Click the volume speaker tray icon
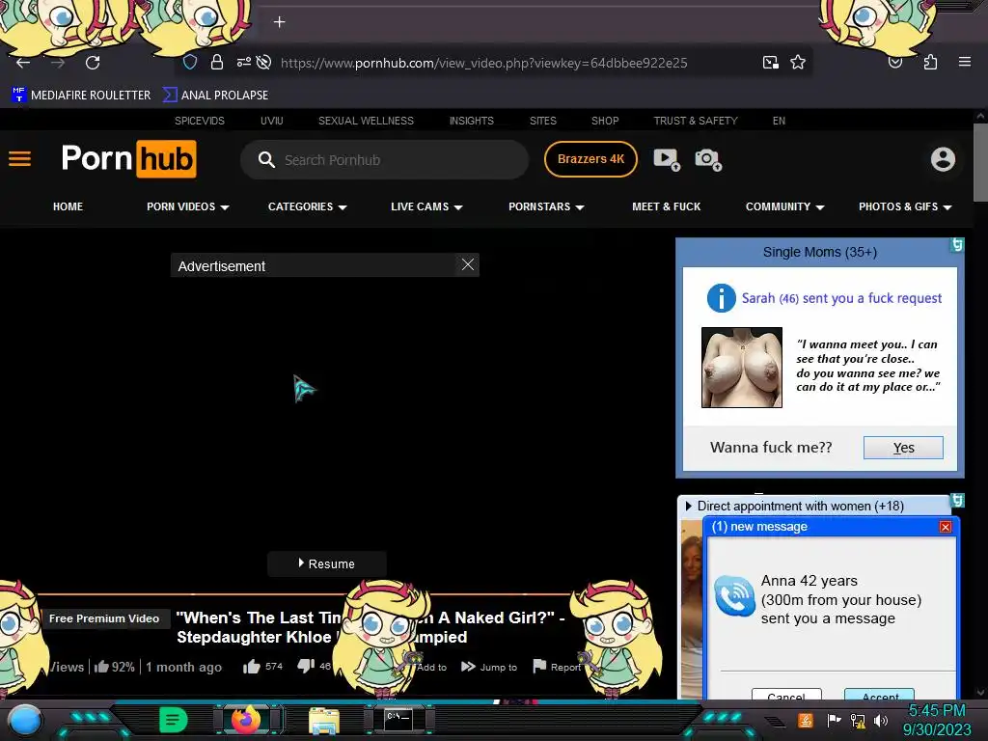 tap(881, 720)
